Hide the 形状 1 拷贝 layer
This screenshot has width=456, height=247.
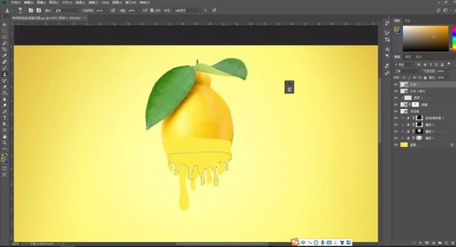(395, 91)
